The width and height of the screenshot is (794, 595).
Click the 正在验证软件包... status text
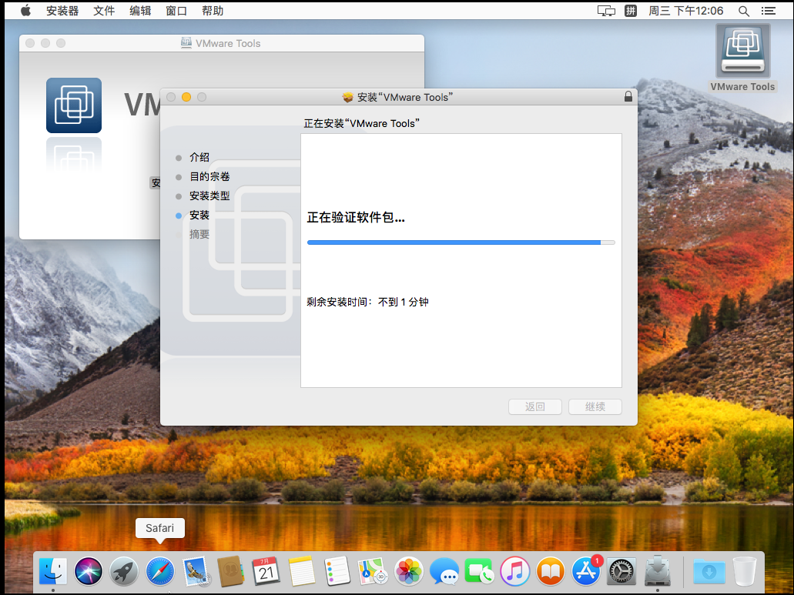pyautogui.click(x=356, y=218)
